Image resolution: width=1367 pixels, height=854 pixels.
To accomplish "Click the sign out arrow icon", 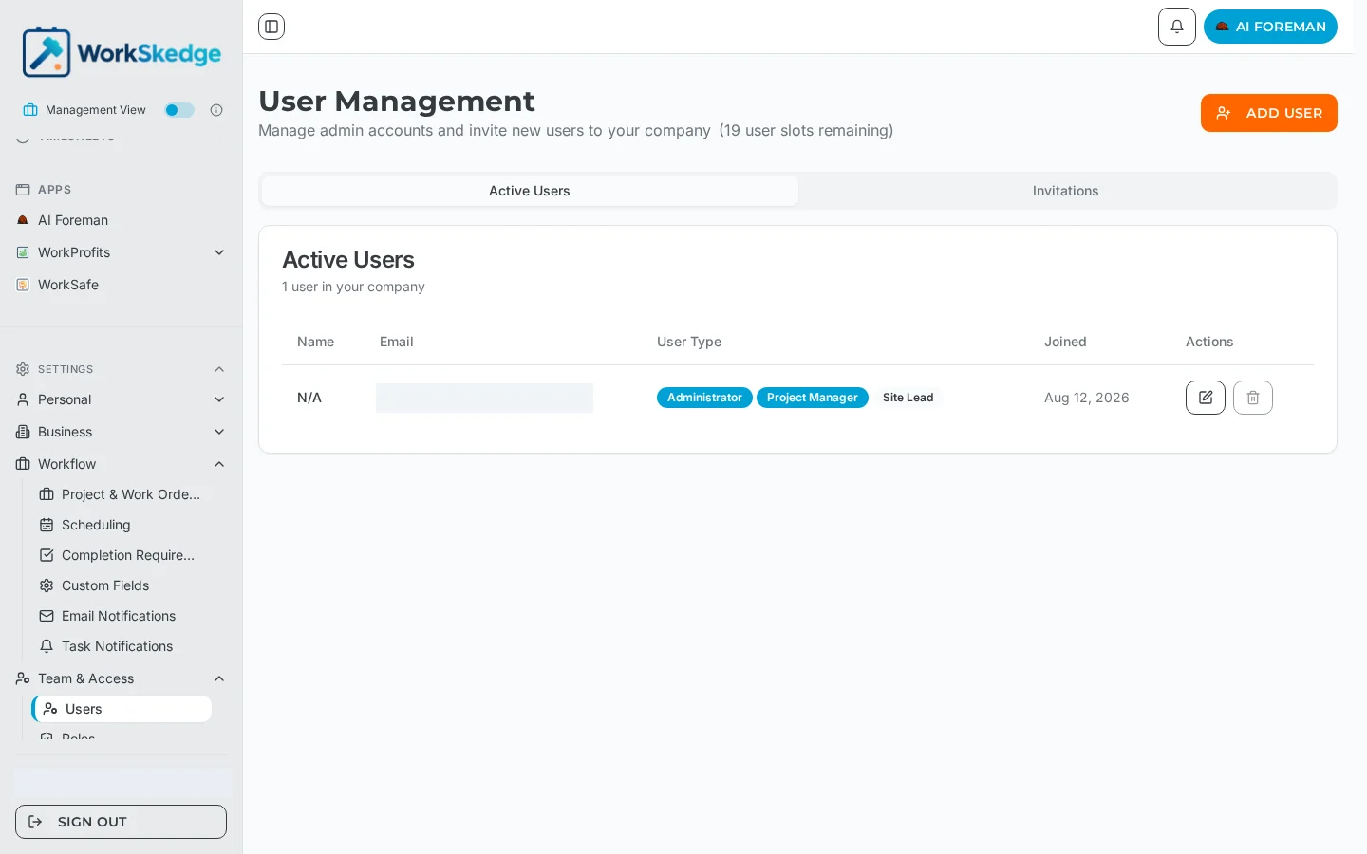I will (35, 822).
